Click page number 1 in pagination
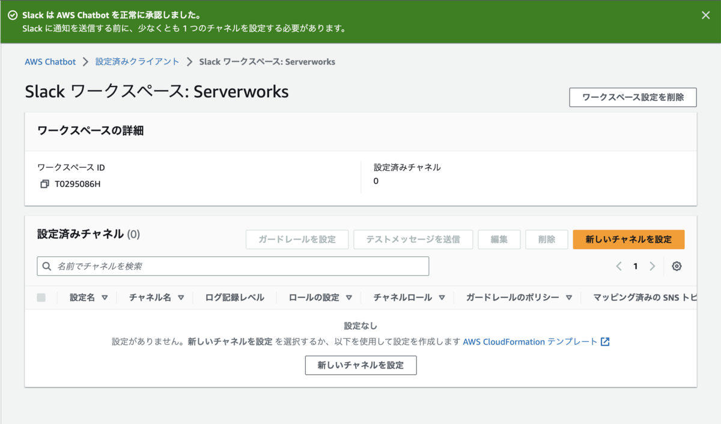This screenshot has height=424, width=721. (x=635, y=266)
